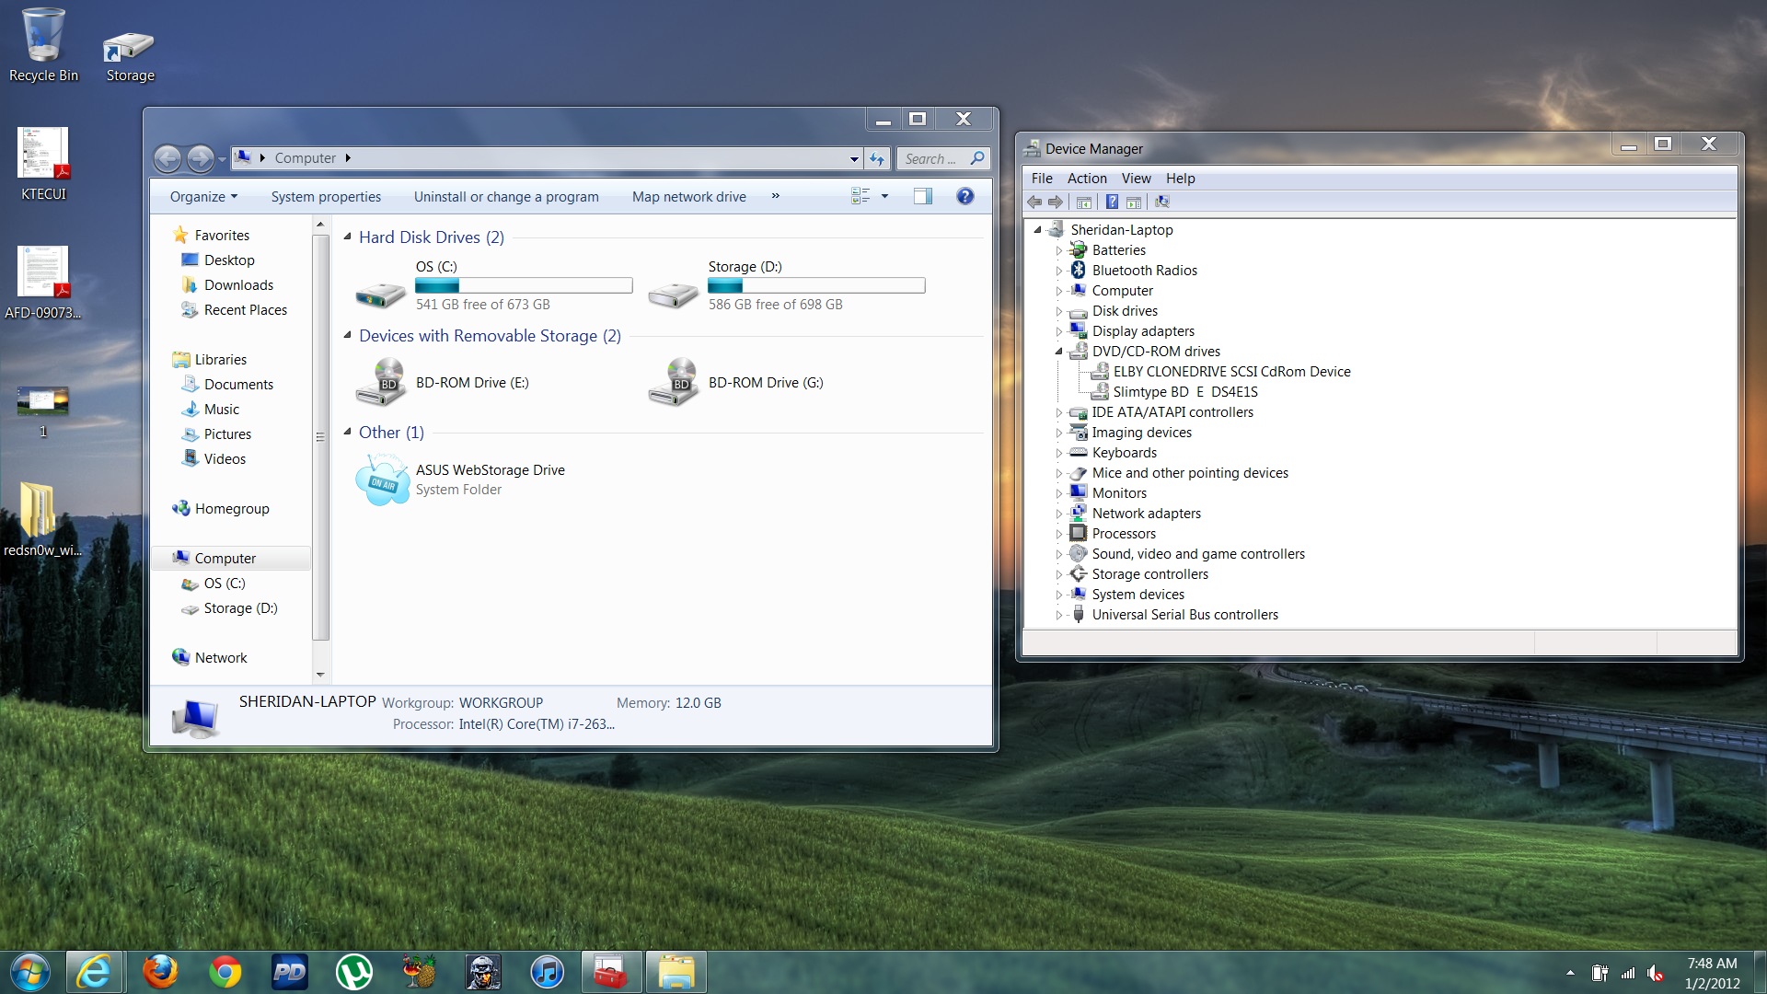
Task: Open the View menu in Device Manager
Action: click(x=1135, y=179)
